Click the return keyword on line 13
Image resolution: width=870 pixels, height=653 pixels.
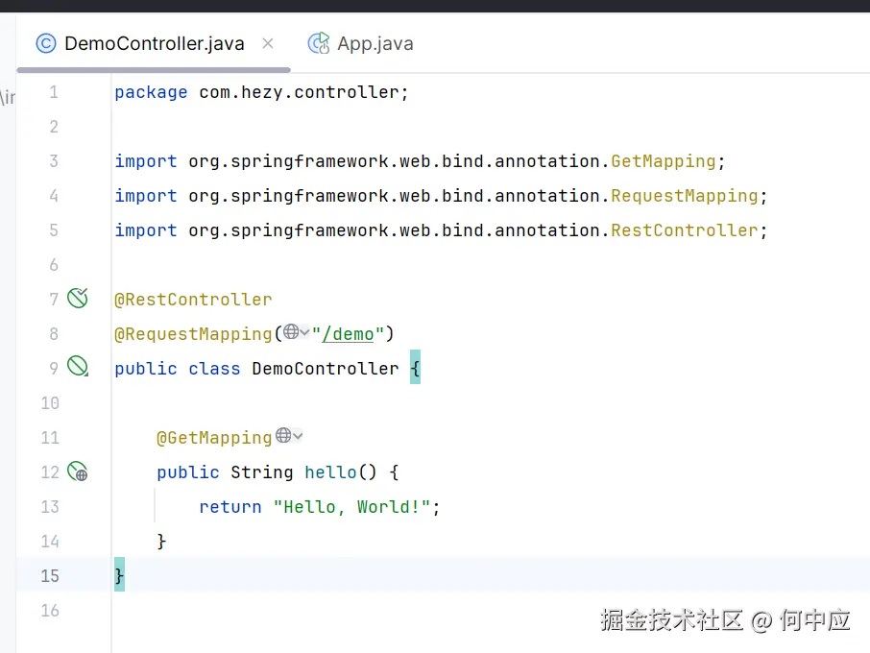coord(230,507)
